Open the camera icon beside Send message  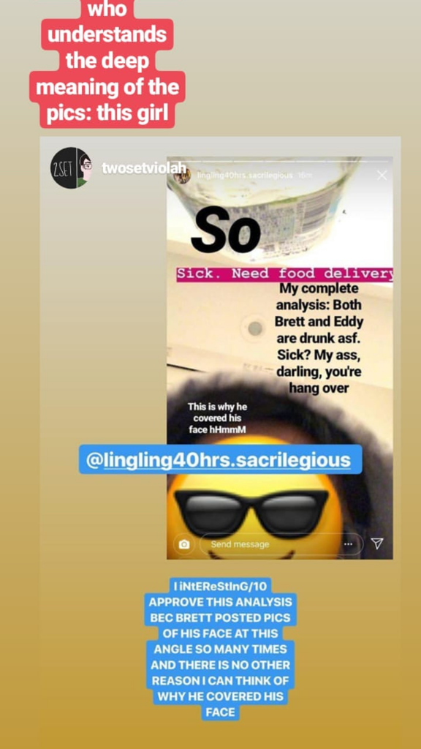pos(183,544)
